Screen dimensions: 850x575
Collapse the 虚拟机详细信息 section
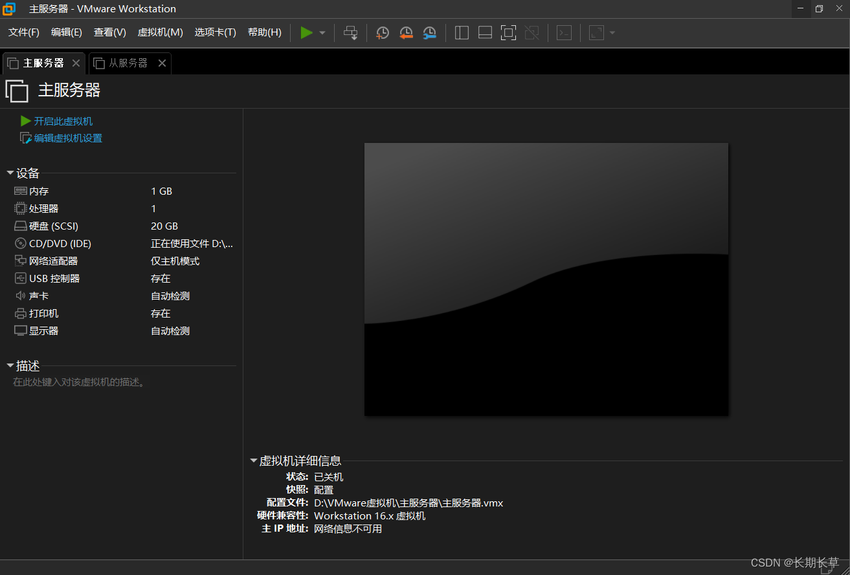click(x=254, y=461)
